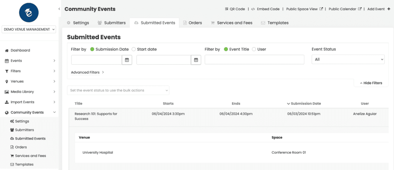Click the Filters funnel icon
Screen dimensions: 394x170
point(7,71)
